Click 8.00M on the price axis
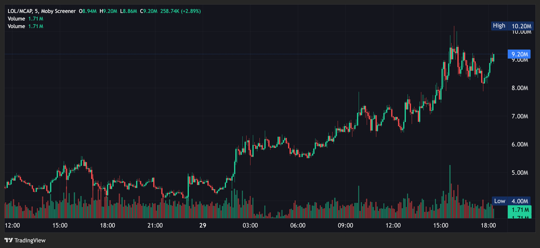Screen dimensions: 540x248 tap(521, 88)
